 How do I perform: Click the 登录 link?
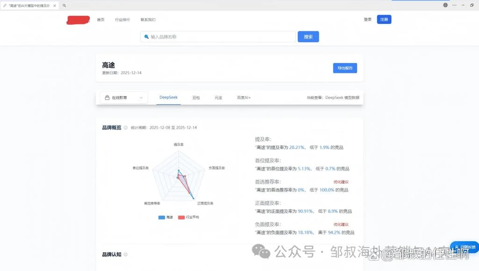click(x=367, y=19)
